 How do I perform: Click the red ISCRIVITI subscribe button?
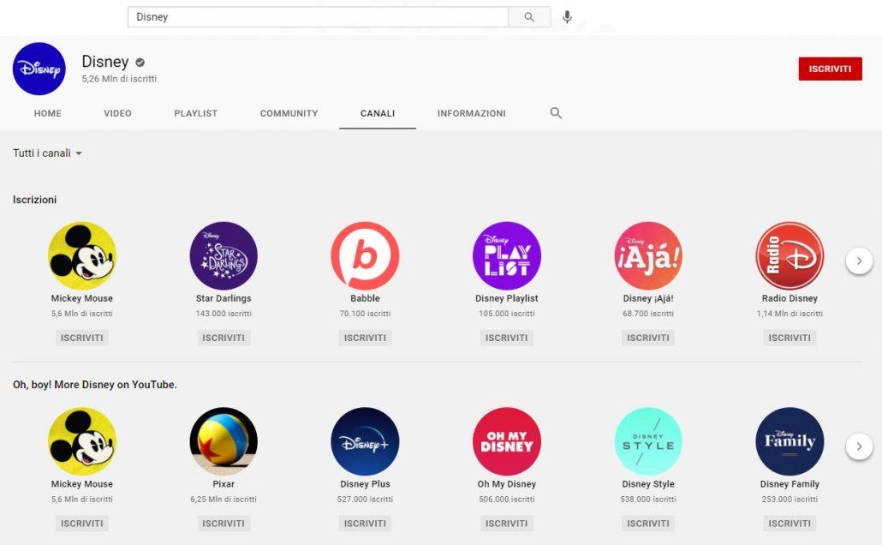tap(831, 69)
